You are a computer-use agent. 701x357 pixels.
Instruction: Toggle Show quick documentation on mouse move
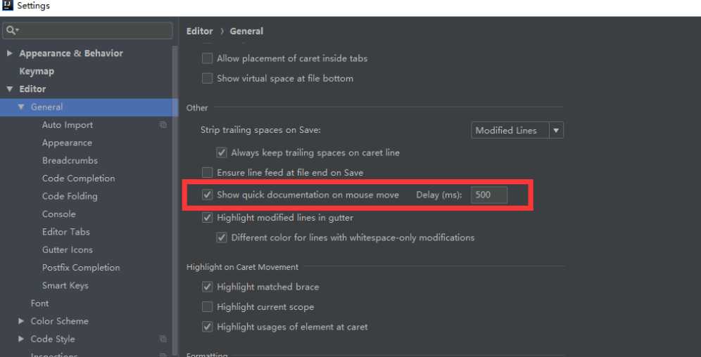[207, 195]
